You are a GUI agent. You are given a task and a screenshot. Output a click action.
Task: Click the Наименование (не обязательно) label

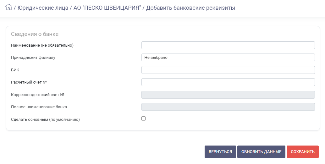point(42,45)
